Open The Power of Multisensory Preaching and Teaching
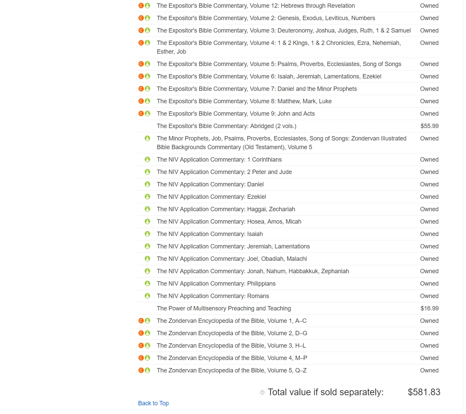Image resolution: width=466 pixels, height=414 pixels. click(x=224, y=308)
